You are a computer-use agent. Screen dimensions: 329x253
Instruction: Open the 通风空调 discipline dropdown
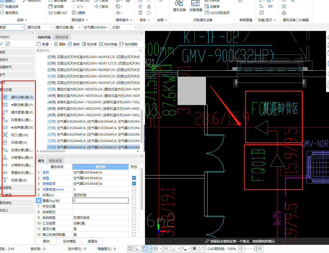(40, 27)
